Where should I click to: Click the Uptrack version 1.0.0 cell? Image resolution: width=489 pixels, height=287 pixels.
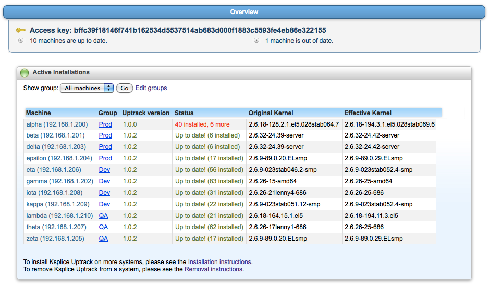[x=130, y=124]
